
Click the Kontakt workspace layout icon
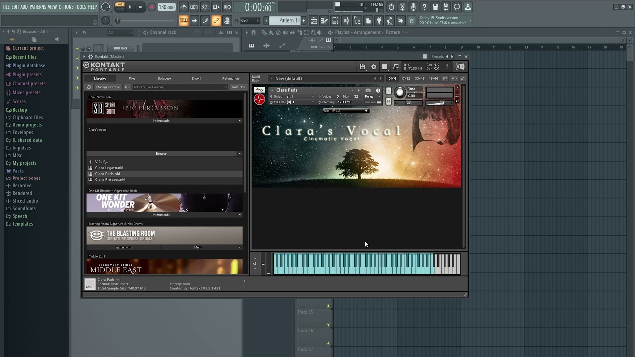(x=384, y=67)
